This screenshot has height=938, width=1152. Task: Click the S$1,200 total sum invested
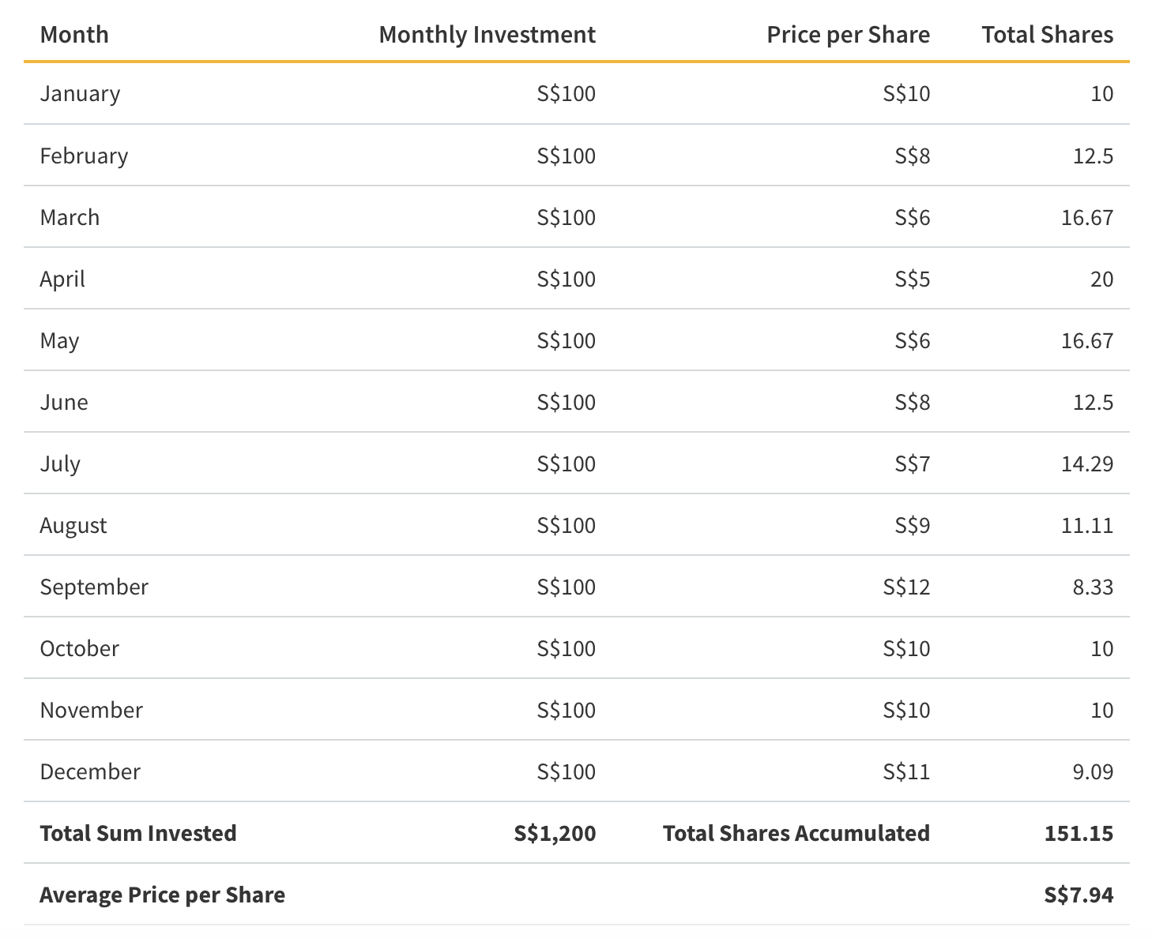(555, 833)
